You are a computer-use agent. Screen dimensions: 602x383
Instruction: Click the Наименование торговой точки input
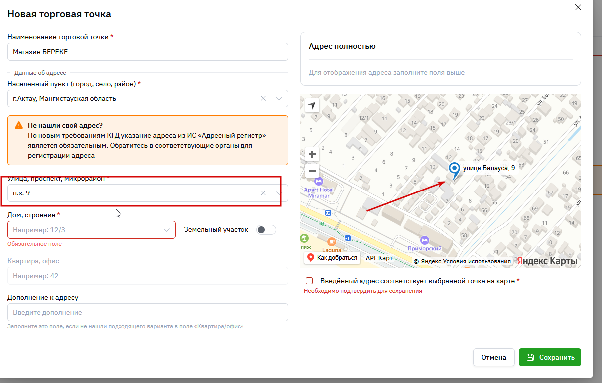click(148, 52)
